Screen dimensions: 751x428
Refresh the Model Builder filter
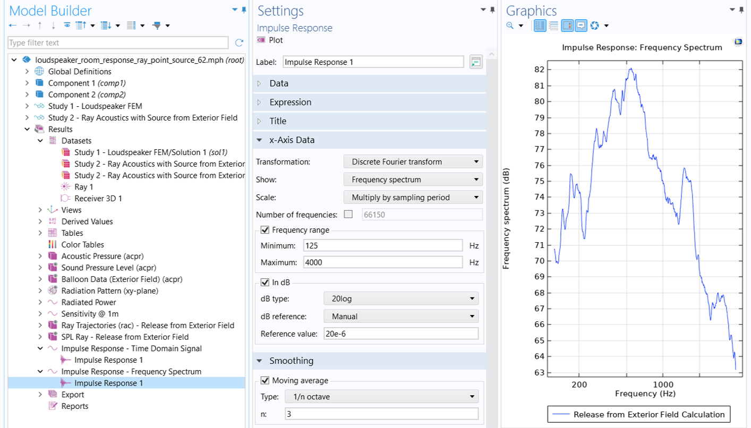pyautogui.click(x=239, y=43)
